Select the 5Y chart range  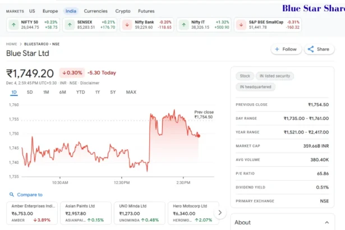[x=113, y=92]
